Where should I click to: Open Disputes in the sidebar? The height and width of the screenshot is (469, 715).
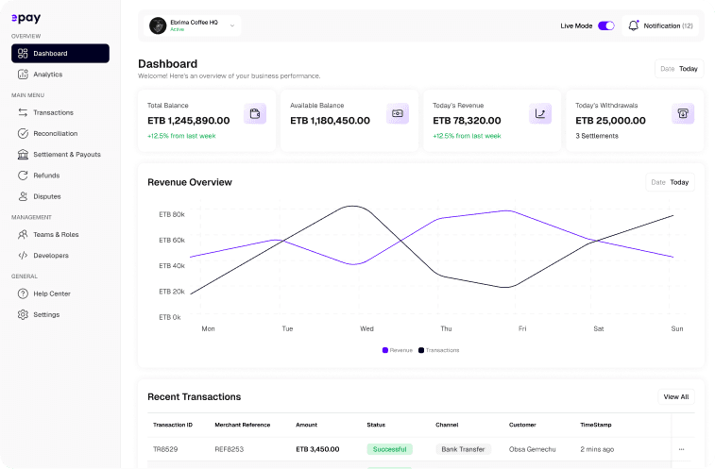(x=60, y=196)
